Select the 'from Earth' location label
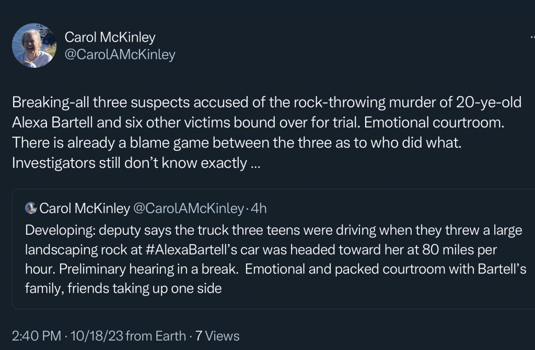This screenshot has height=350, width=535. tap(156, 335)
